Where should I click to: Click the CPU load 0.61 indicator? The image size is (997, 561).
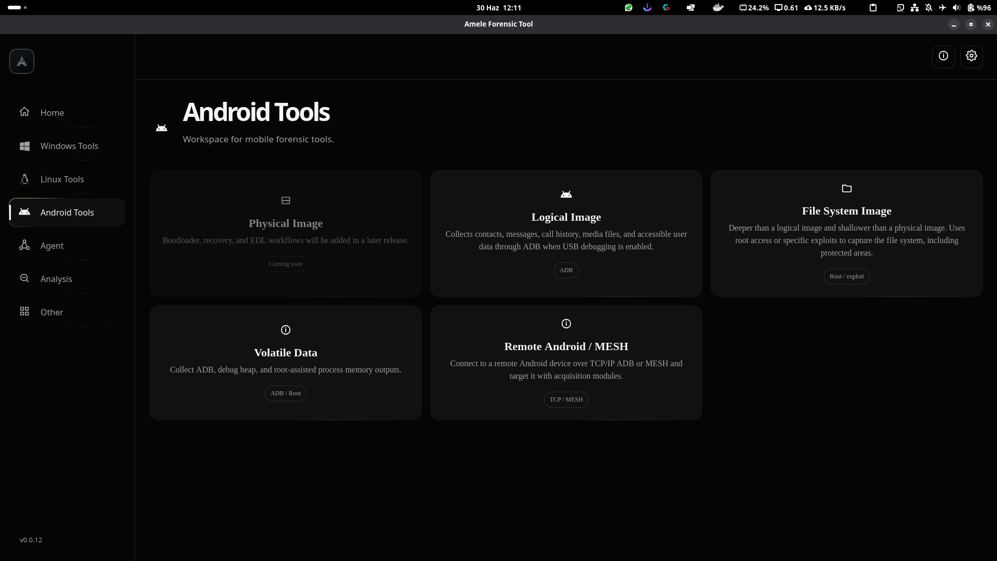[x=786, y=8]
